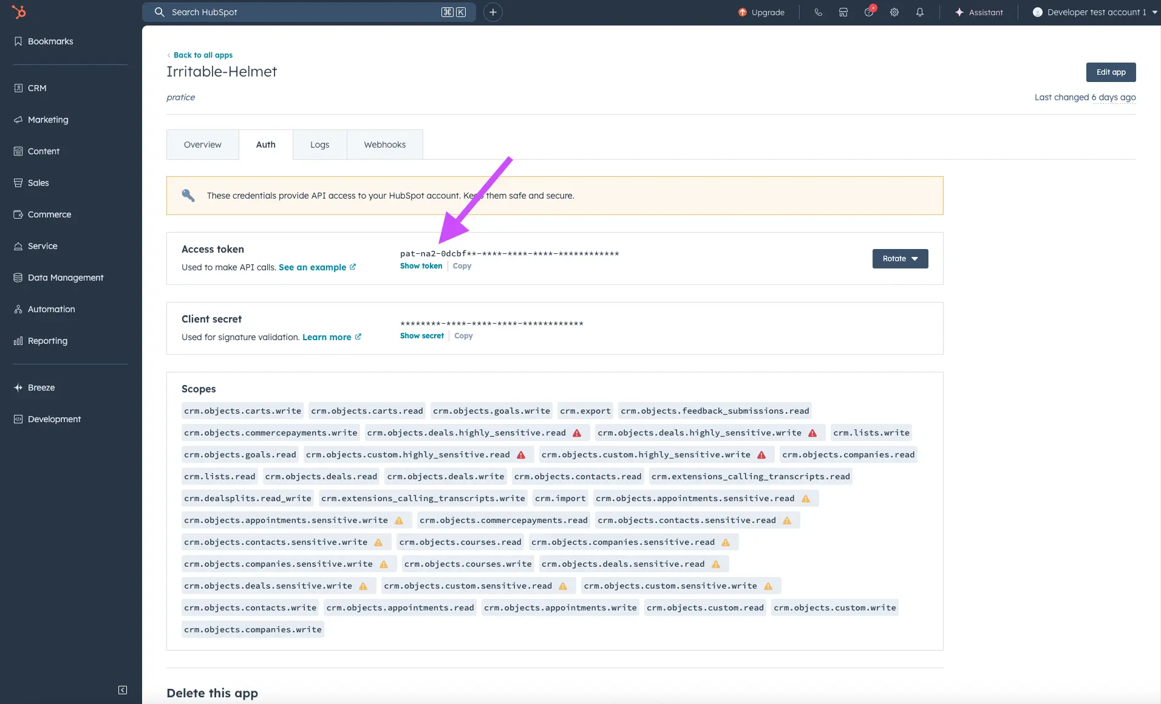Open the Breeze Assistant
The height and width of the screenshot is (704, 1161).
click(x=979, y=12)
